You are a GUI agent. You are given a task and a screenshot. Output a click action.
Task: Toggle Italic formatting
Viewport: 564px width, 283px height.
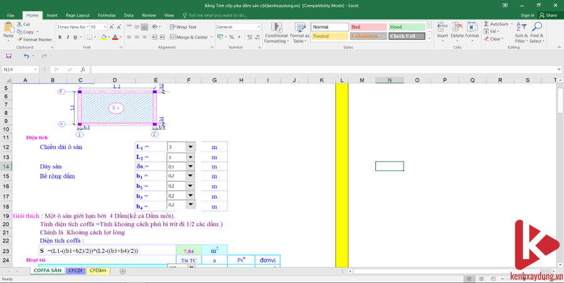[68, 37]
